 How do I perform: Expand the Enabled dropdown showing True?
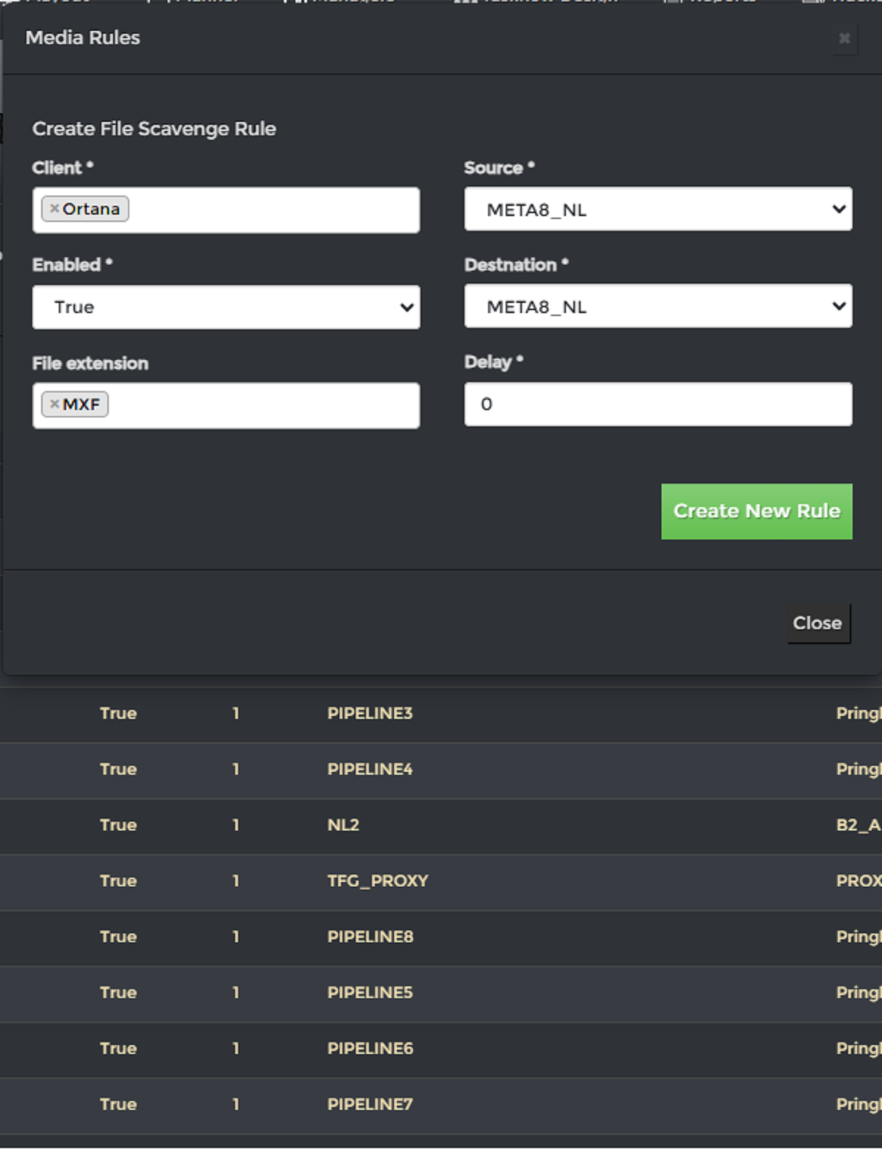[226, 307]
